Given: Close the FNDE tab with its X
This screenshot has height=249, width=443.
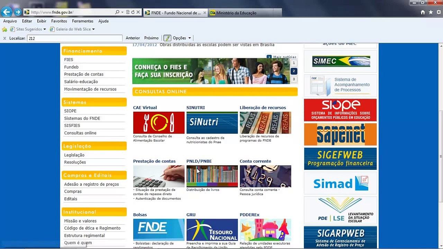Looking at the screenshot, I should (205, 13).
